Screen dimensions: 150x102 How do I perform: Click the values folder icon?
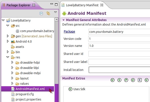tap(17, 84)
